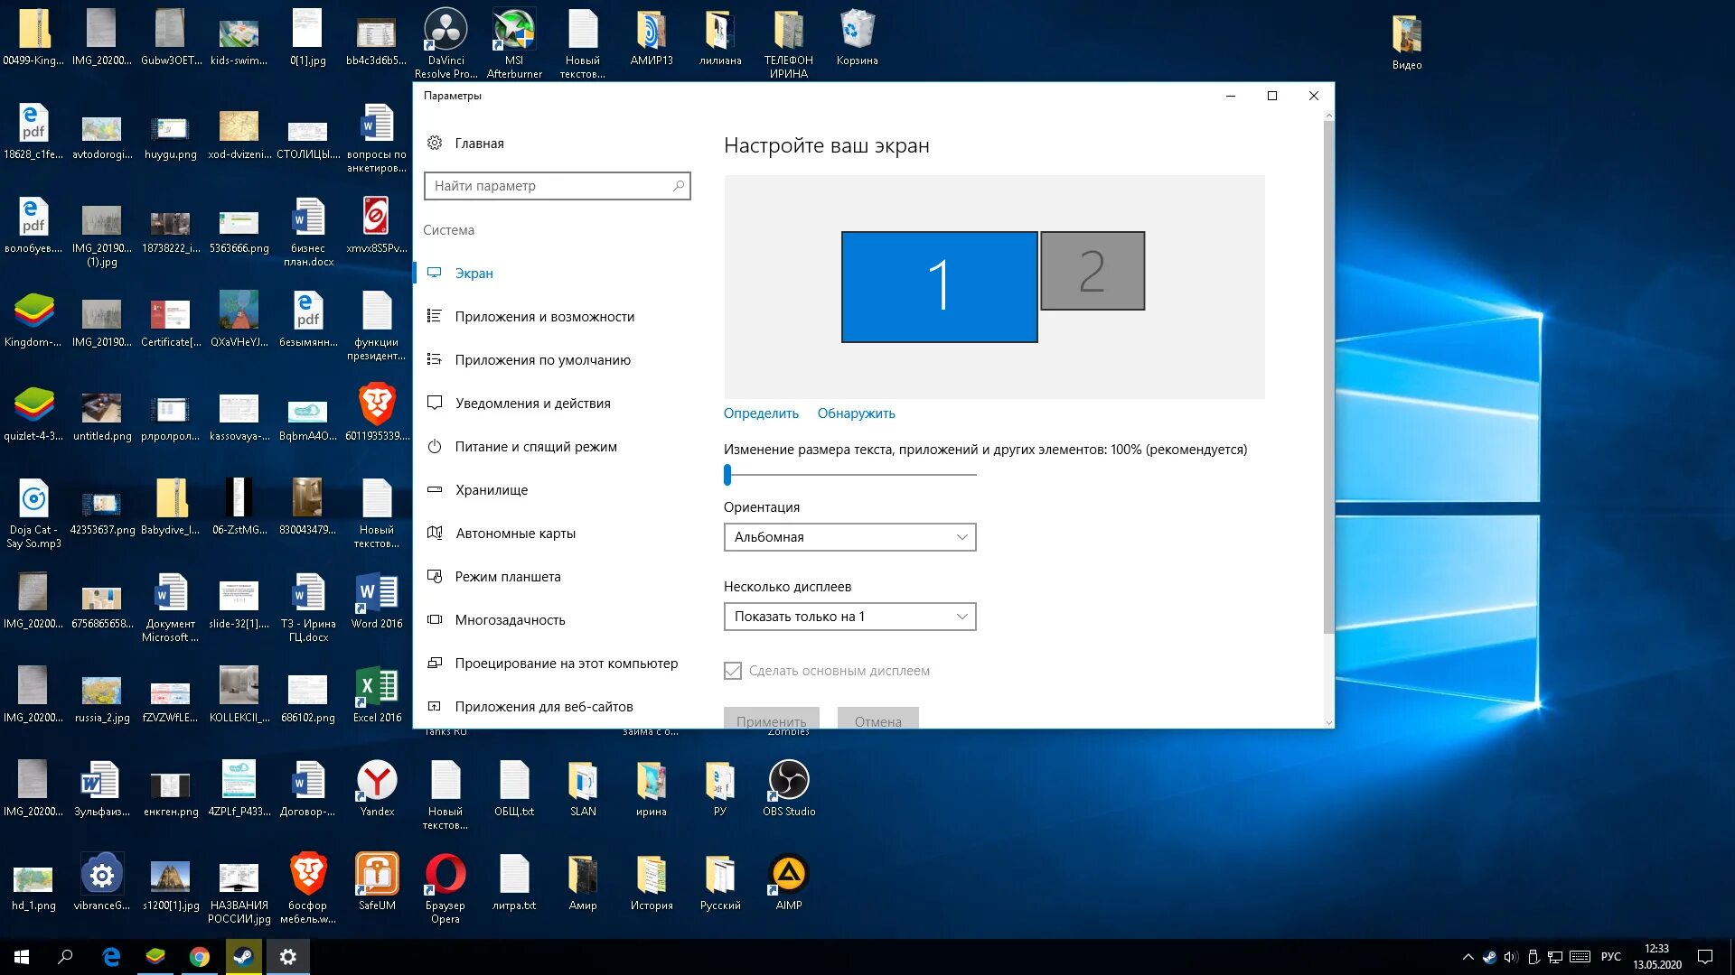
Task: Select display '2' preview thumbnail
Action: [x=1089, y=270]
